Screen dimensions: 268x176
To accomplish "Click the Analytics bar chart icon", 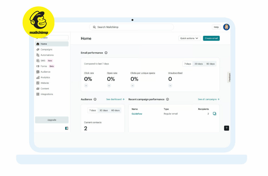I will 38,78.
